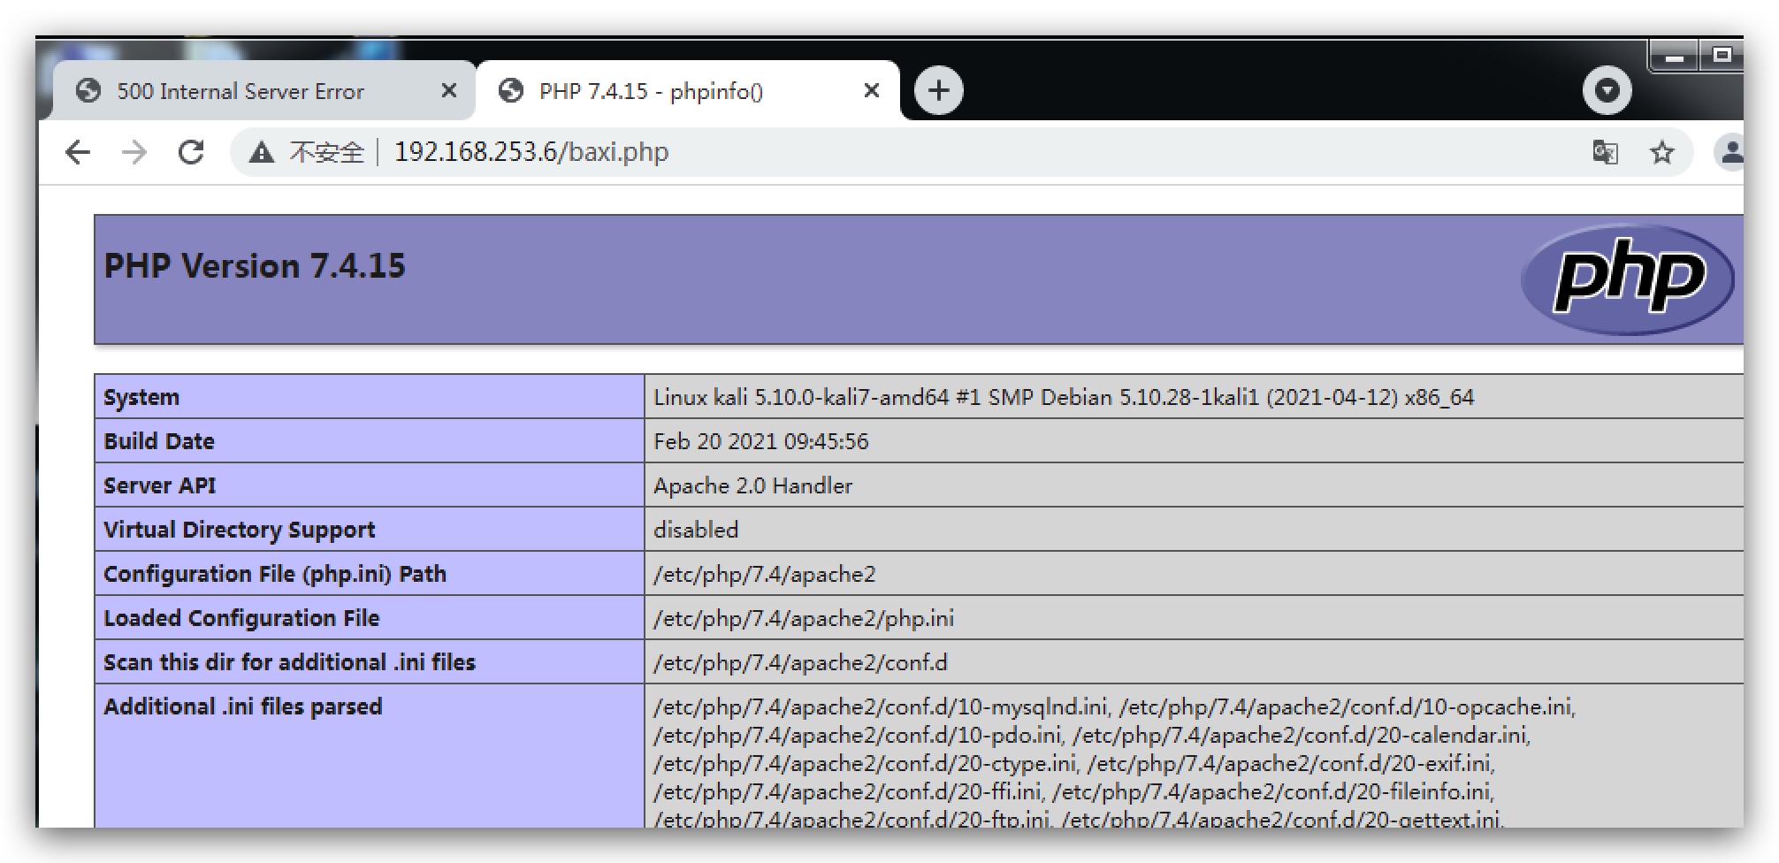
Task: Click the PHP logo
Action: (1628, 279)
